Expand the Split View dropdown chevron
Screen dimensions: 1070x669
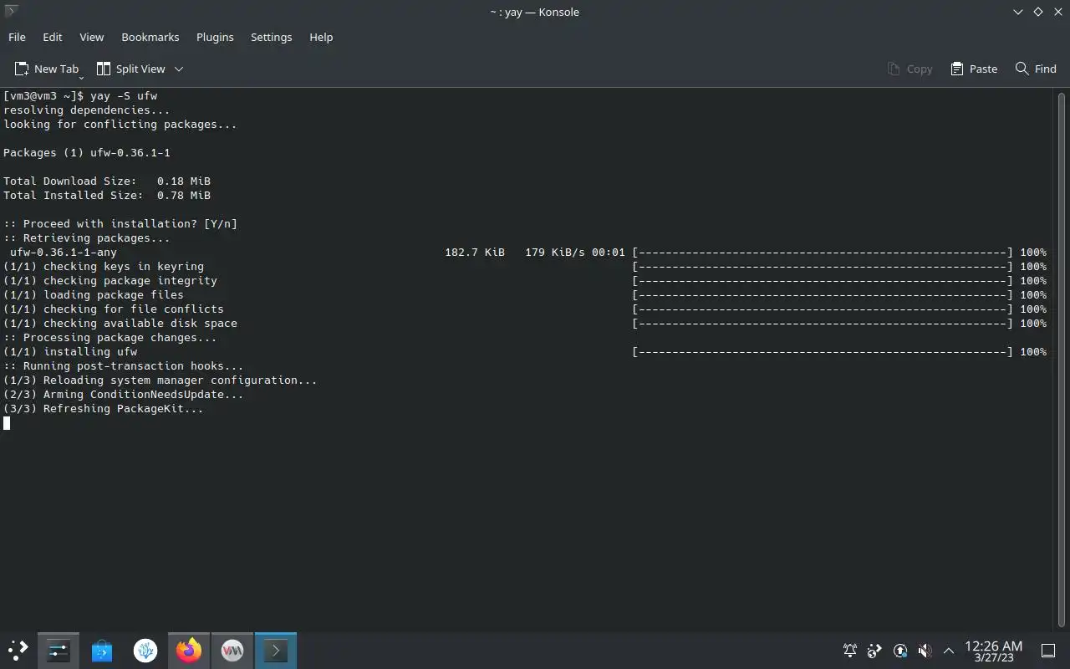pyautogui.click(x=179, y=69)
